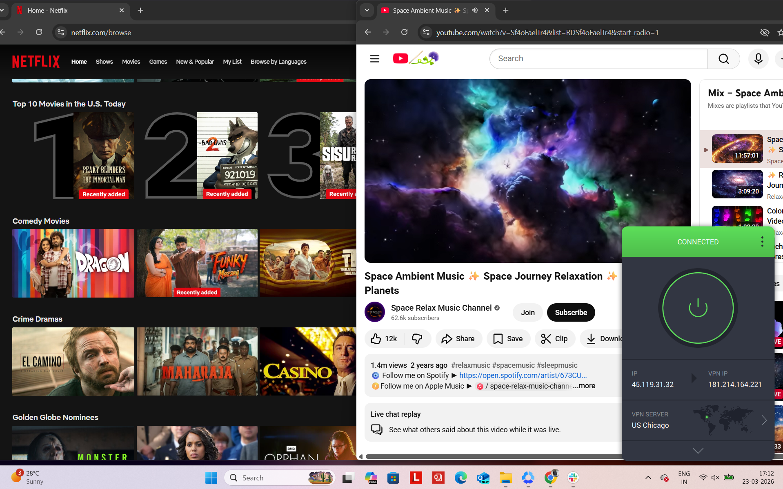Open Netflix My List

(232, 62)
